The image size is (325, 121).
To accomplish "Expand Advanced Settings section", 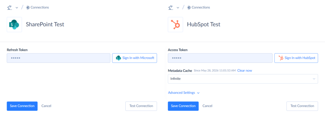I will tap(184, 92).
